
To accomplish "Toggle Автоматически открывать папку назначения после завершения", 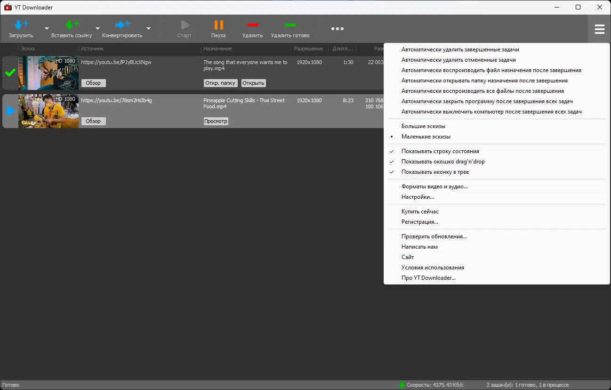I will click(497, 81).
